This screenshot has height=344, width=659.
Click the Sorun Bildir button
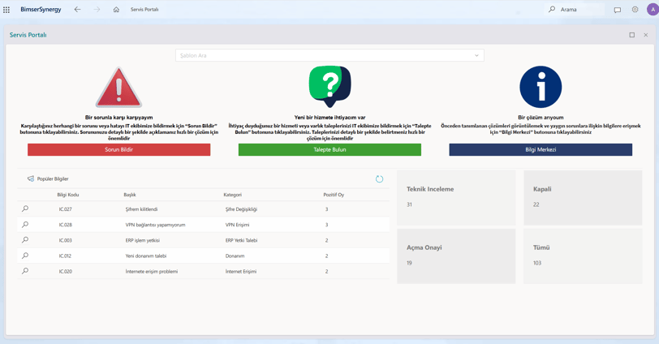pyautogui.click(x=119, y=149)
